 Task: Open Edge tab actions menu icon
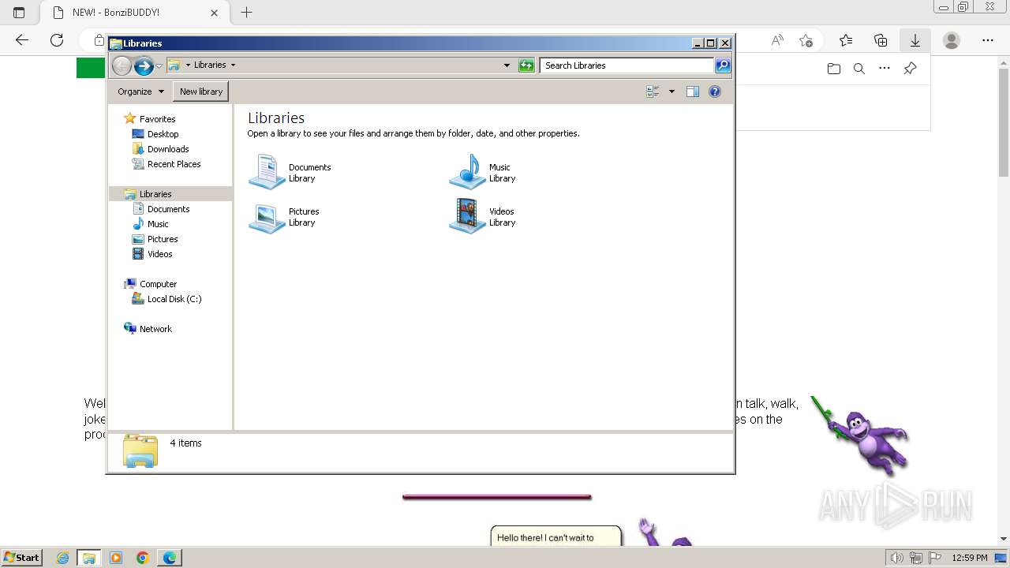[x=19, y=13]
